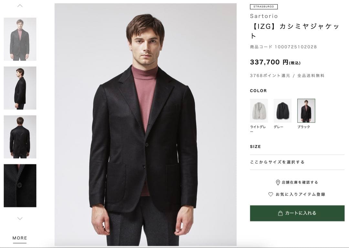Open the button close-up thumbnail
The width and height of the screenshot is (349, 248).
point(20,186)
